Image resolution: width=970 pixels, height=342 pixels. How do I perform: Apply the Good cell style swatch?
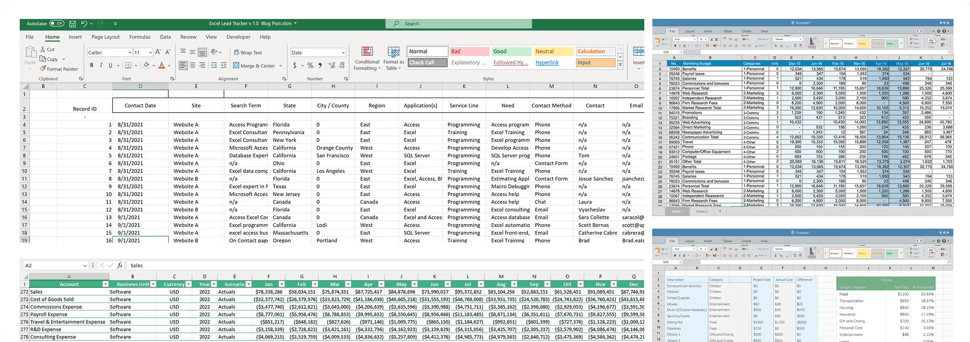pos(511,51)
